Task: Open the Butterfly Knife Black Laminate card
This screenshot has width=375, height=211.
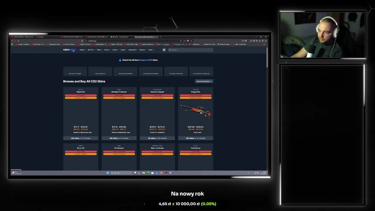Action: [157, 157]
